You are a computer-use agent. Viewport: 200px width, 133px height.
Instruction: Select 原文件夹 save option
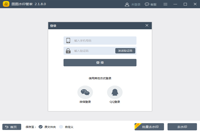[41, 127]
